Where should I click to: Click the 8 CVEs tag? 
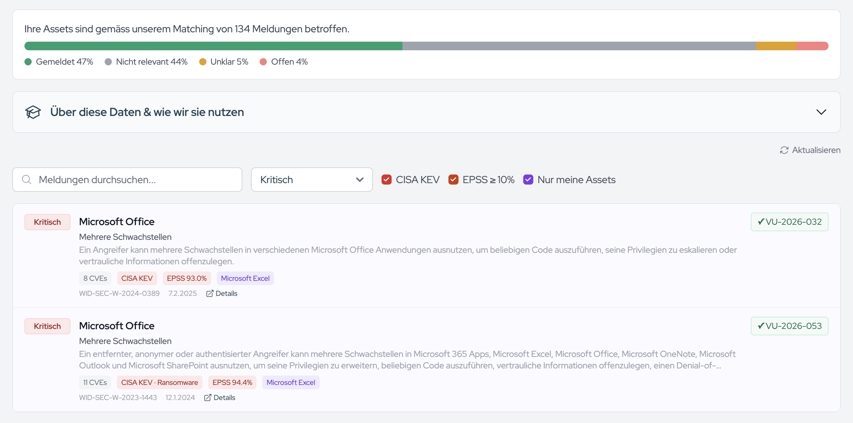point(95,278)
